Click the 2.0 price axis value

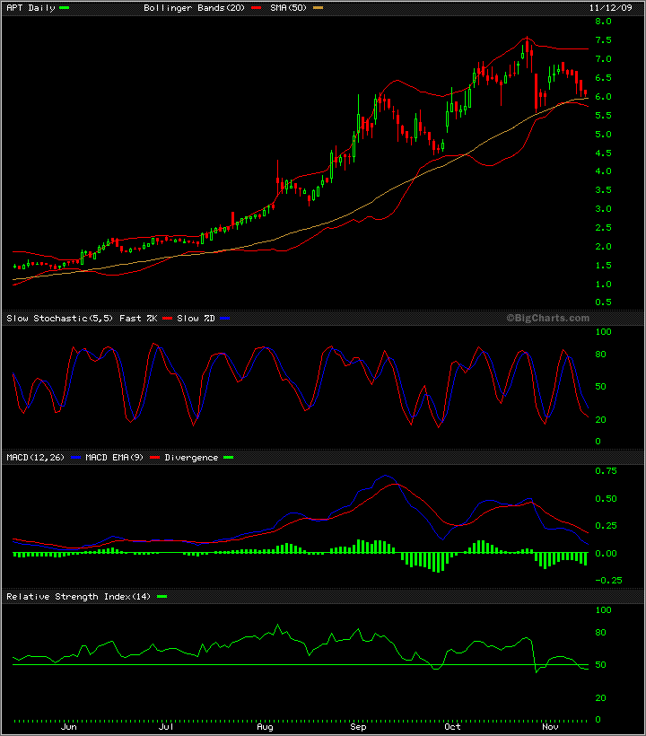click(603, 247)
